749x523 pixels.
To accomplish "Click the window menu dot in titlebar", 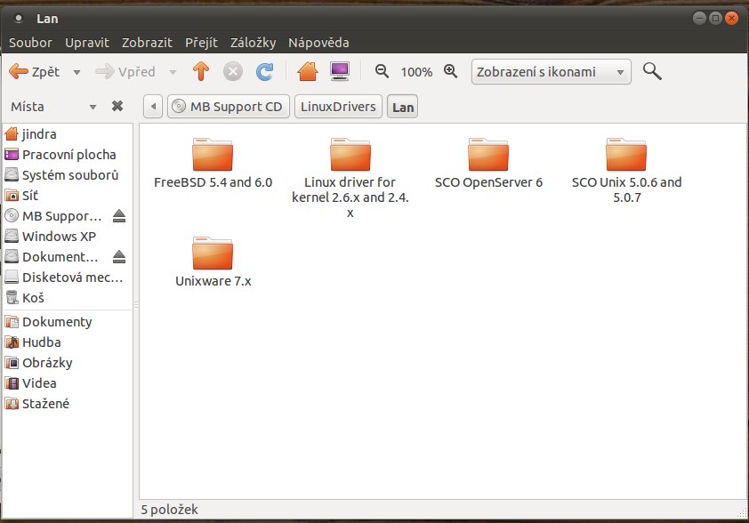I will [18, 19].
